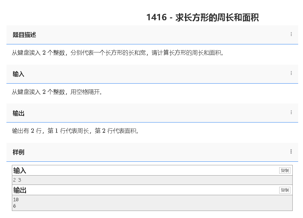Click the sample output line "6"

point(15,206)
